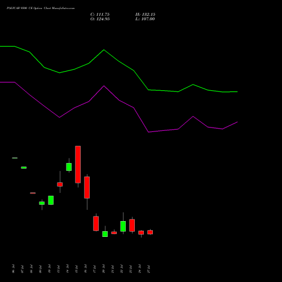Click the 24 Jul date label
Screen dimensions: 282x282
(139, 269)
